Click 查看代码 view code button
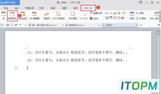 96,13
